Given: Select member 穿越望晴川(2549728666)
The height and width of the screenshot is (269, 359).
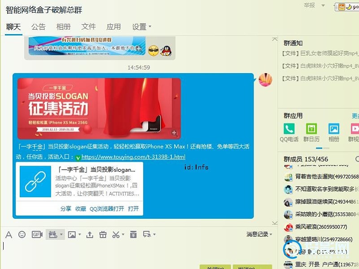Looking at the screenshot, I should click(318, 239).
